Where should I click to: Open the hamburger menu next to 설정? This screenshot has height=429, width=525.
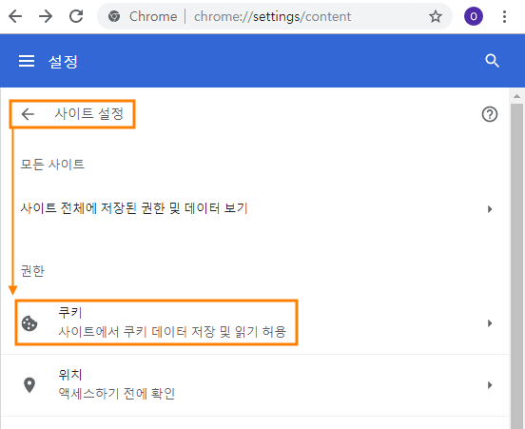[x=27, y=61]
